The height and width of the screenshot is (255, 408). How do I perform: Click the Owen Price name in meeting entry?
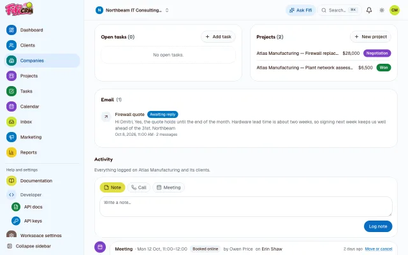tap(241, 249)
